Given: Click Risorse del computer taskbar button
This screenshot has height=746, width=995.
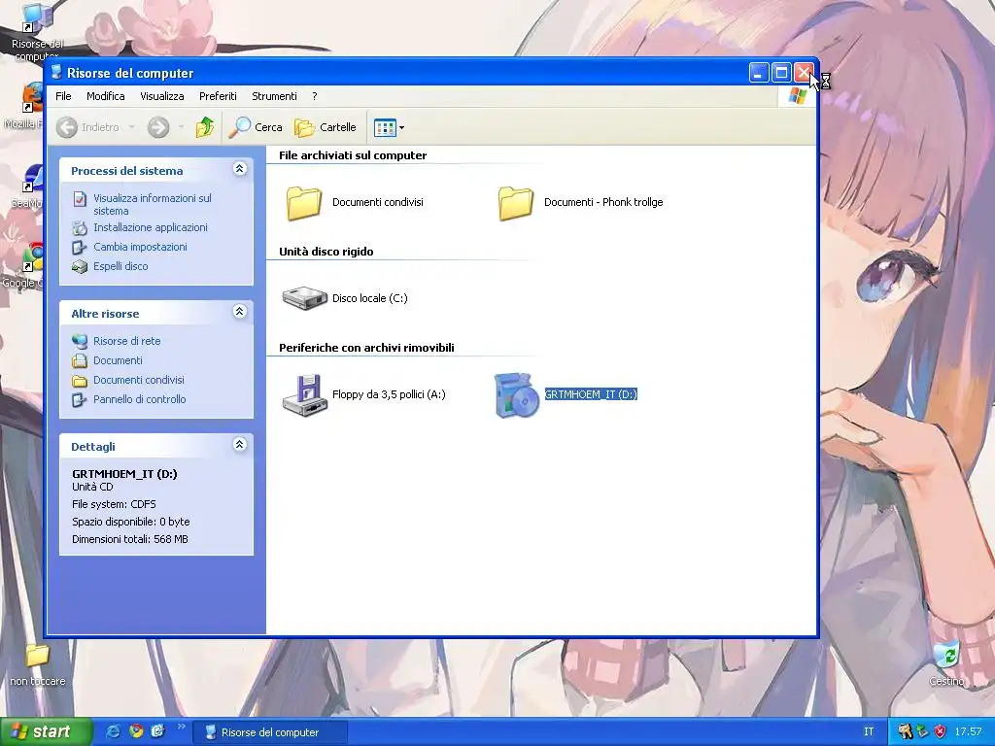Looking at the screenshot, I should [270, 732].
